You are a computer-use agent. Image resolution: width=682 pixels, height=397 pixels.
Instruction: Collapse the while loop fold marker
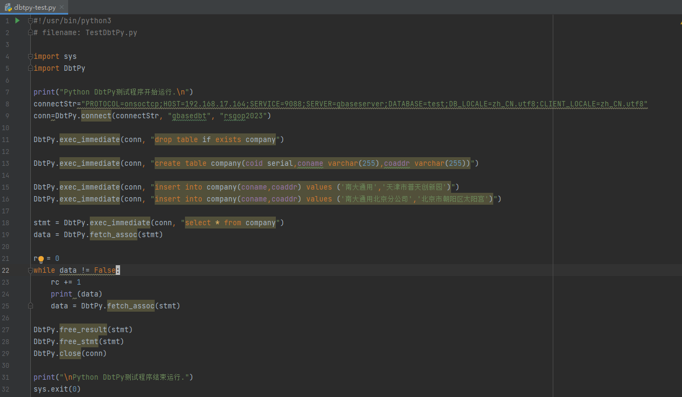pos(30,270)
